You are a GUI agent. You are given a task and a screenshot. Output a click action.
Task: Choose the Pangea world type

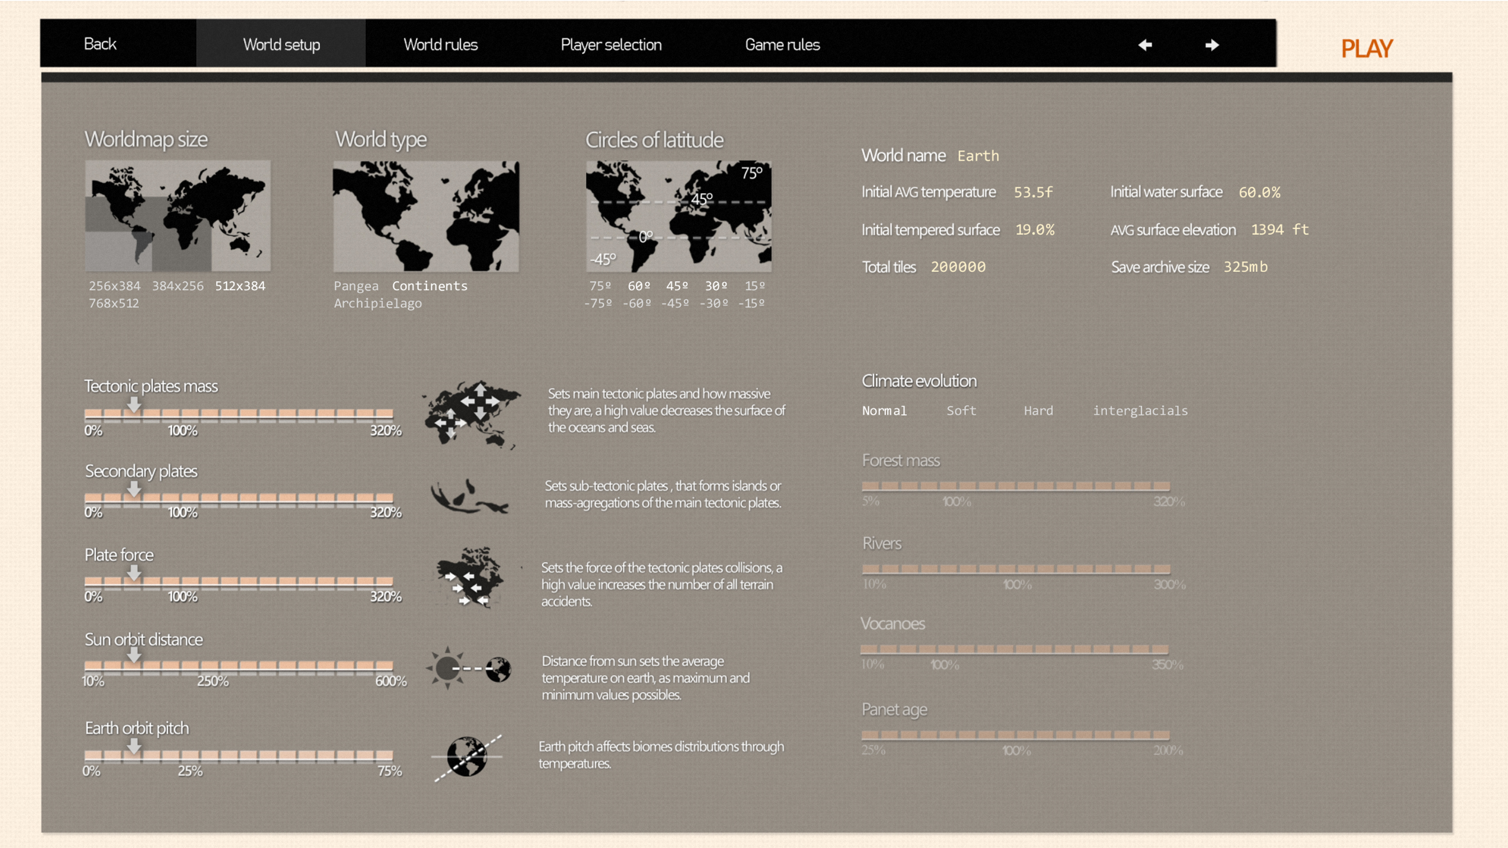pos(356,286)
